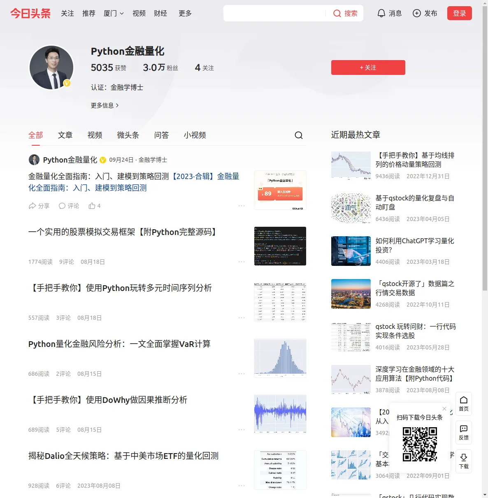Go to 推荐 in top navigation

[x=89, y=14]
